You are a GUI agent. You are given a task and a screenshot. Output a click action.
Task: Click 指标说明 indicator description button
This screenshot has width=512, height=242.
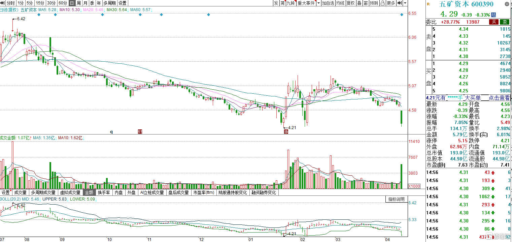(396, 199)
